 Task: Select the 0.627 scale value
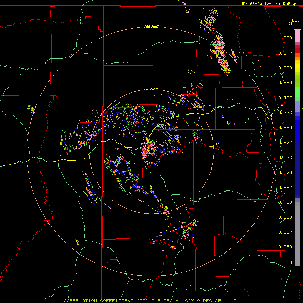(285, 143)
